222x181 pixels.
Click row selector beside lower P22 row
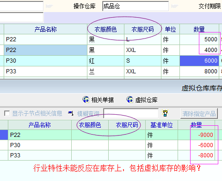(x=4, y=135)
